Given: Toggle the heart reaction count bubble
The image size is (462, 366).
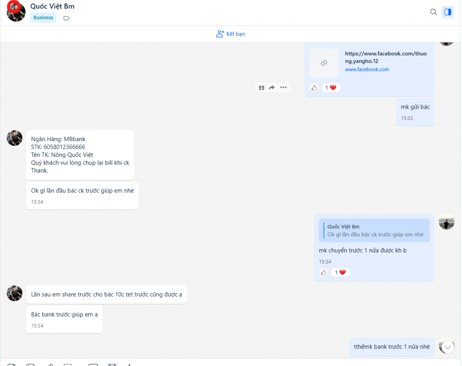Looking at the screenshot, I should [x=331, y=87].
